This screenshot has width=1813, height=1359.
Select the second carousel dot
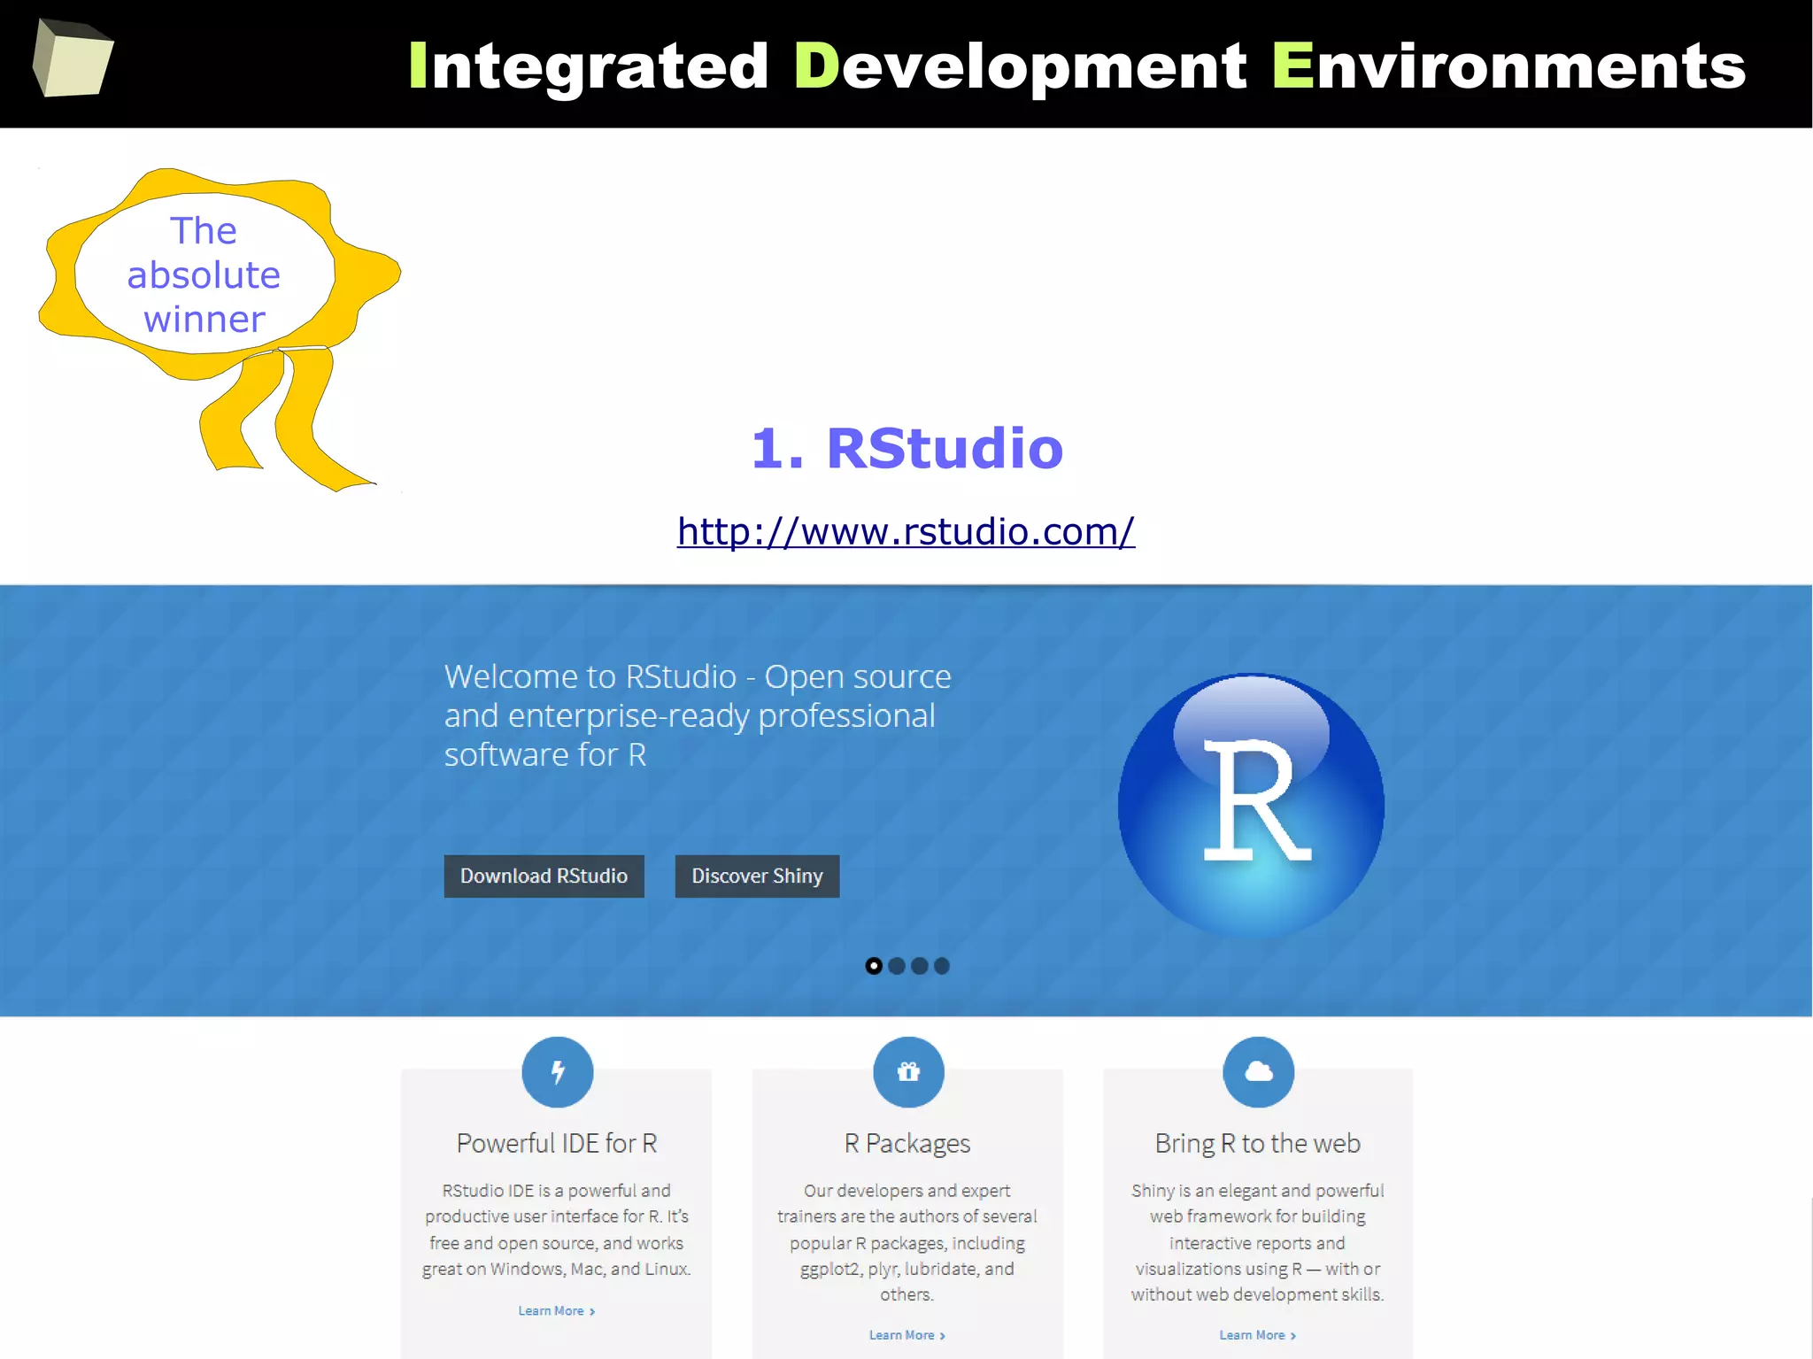897,966
